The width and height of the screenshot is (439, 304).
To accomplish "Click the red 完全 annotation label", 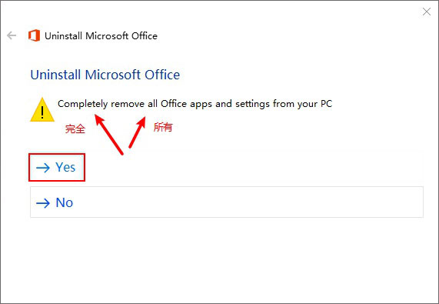I will point(75,129).
